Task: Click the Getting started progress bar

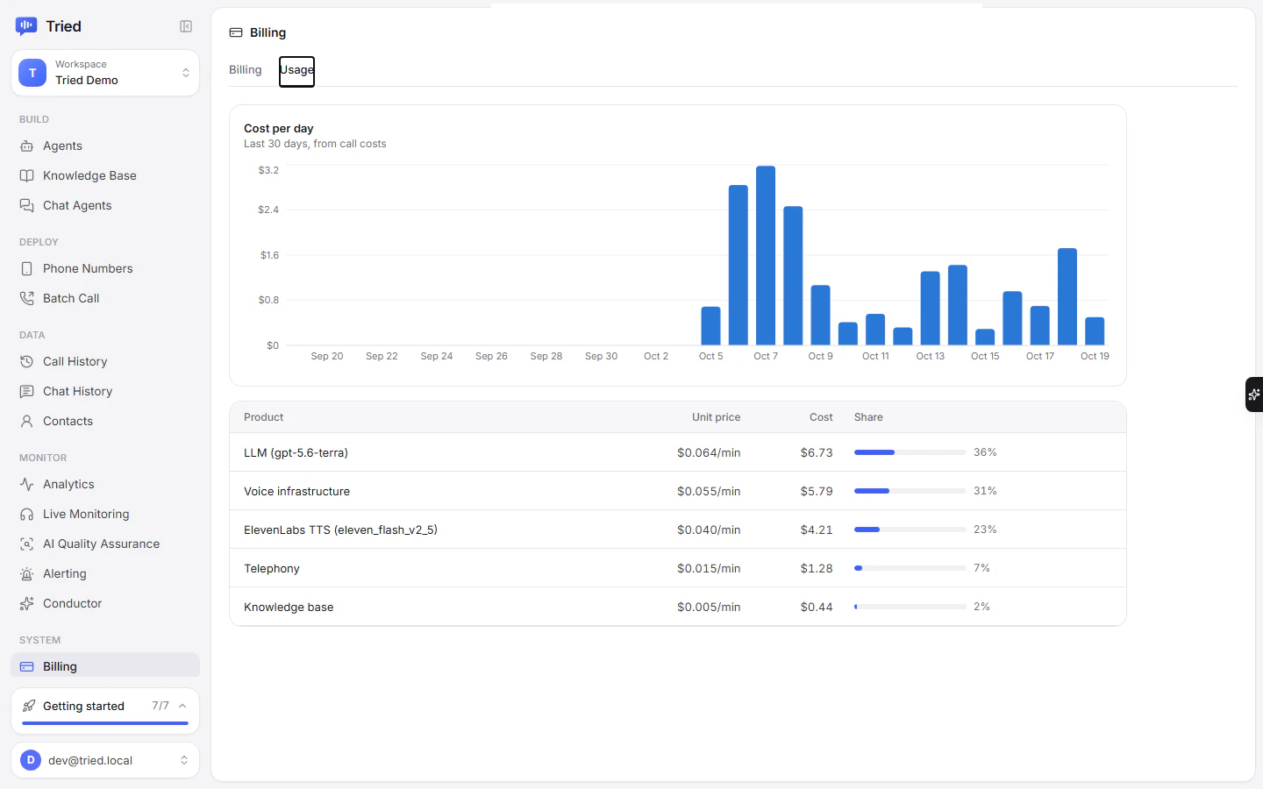Action: coord(105,723)
